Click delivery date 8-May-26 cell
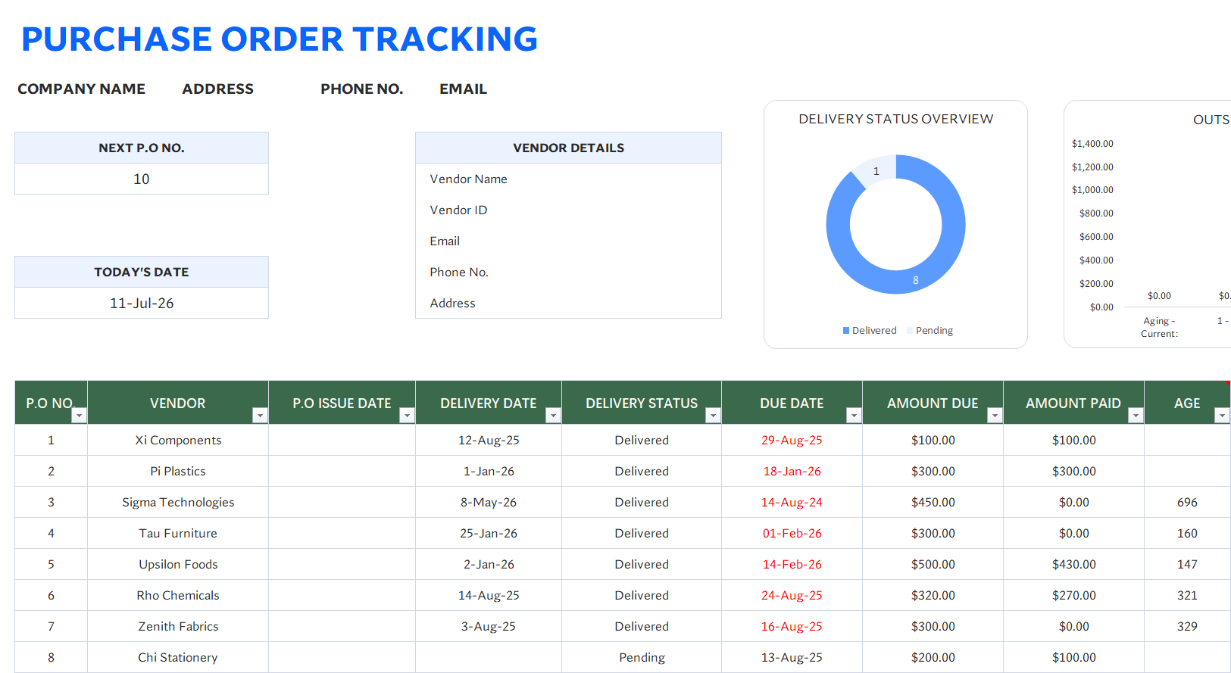The image size is (1231, 673). click(x=489, y=502)
